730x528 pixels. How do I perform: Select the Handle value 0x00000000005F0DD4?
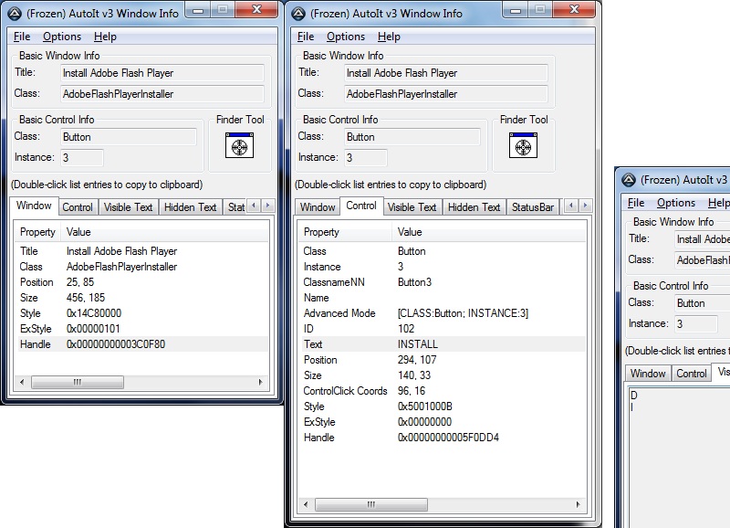point(448,438)
